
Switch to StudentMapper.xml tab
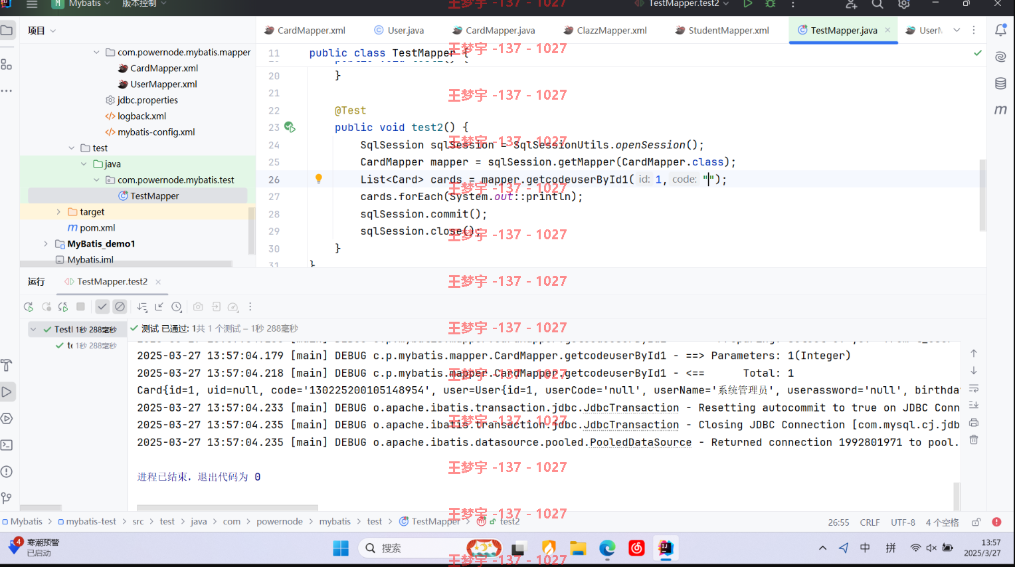tap(722, 30)
